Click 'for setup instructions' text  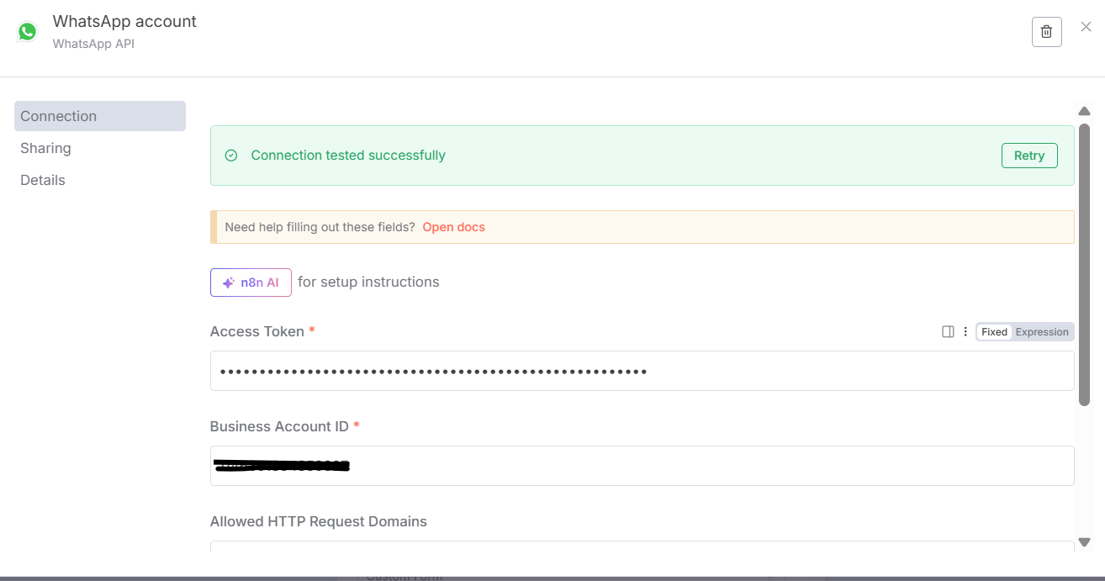(368, 283)
